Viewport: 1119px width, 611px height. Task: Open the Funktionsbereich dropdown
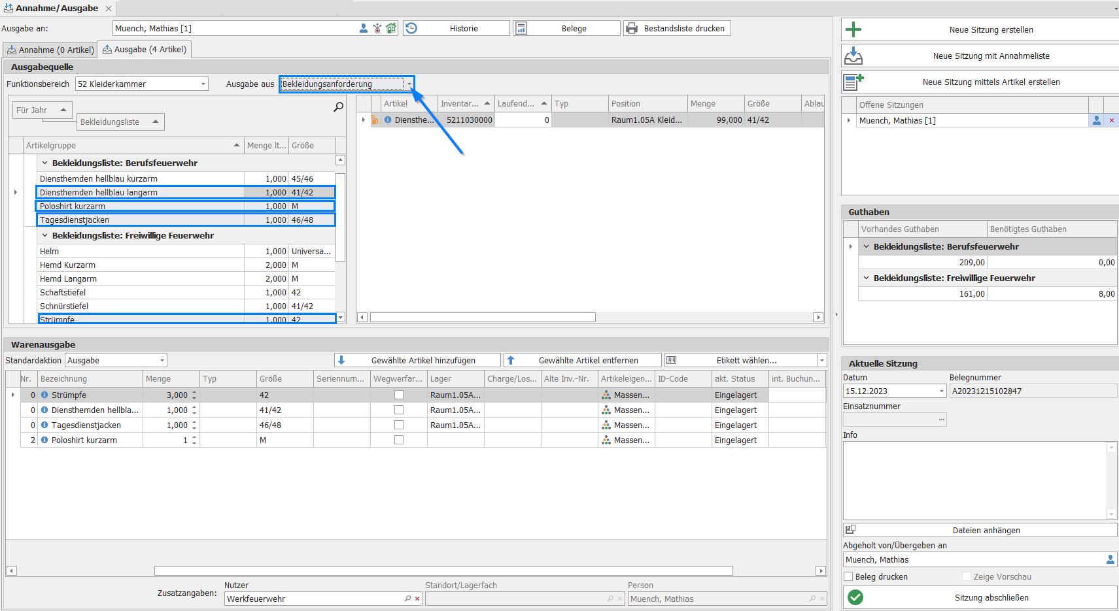(203, 84)
